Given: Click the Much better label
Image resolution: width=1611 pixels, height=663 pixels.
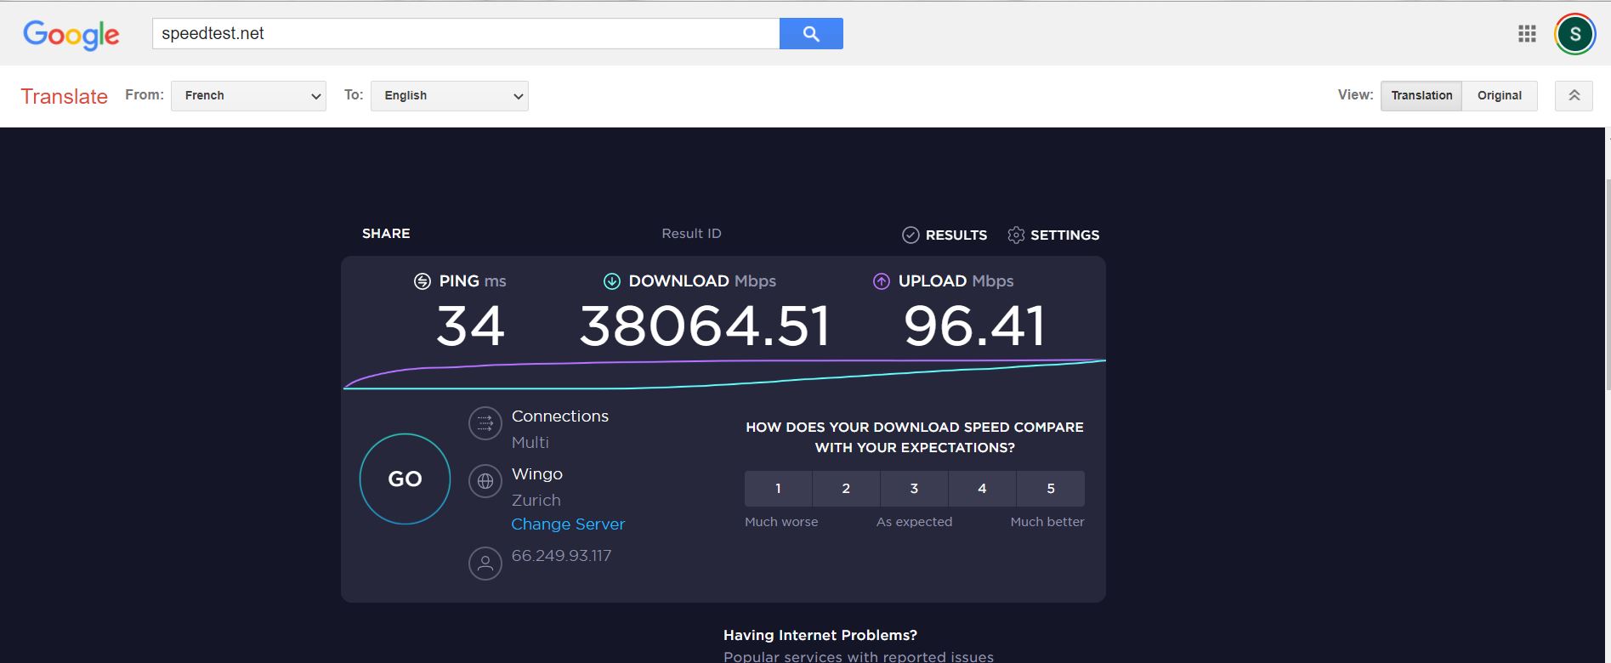Looking at the screenshot, I should point(1047,522).
